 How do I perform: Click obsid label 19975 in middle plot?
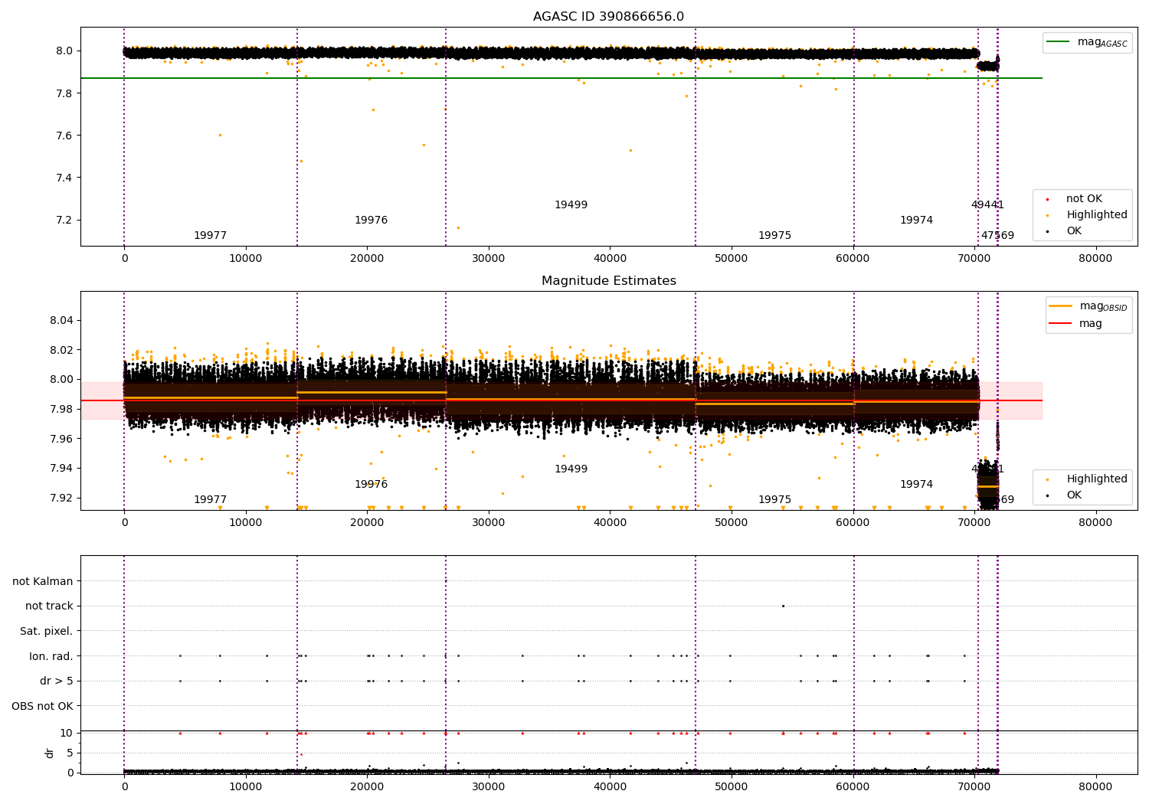[x=774, y=500]
